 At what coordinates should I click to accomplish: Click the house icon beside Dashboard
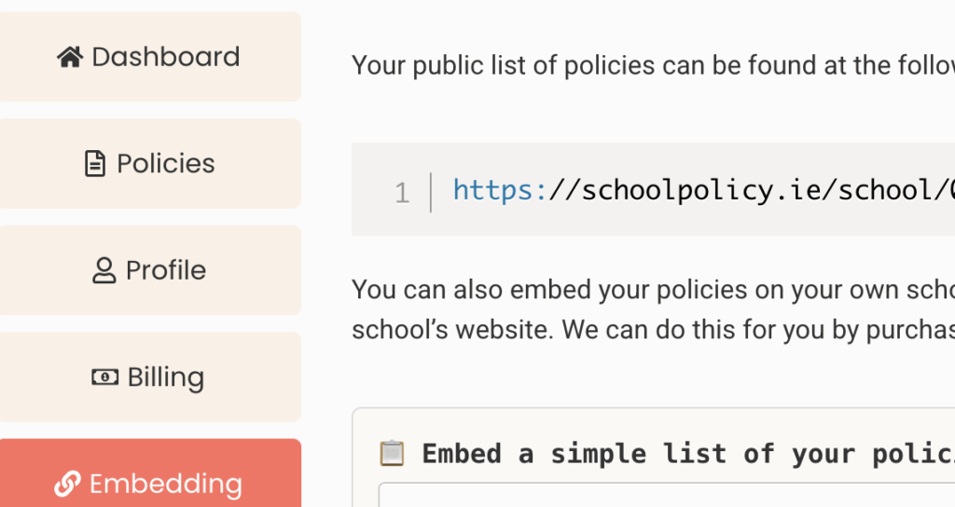70,58
